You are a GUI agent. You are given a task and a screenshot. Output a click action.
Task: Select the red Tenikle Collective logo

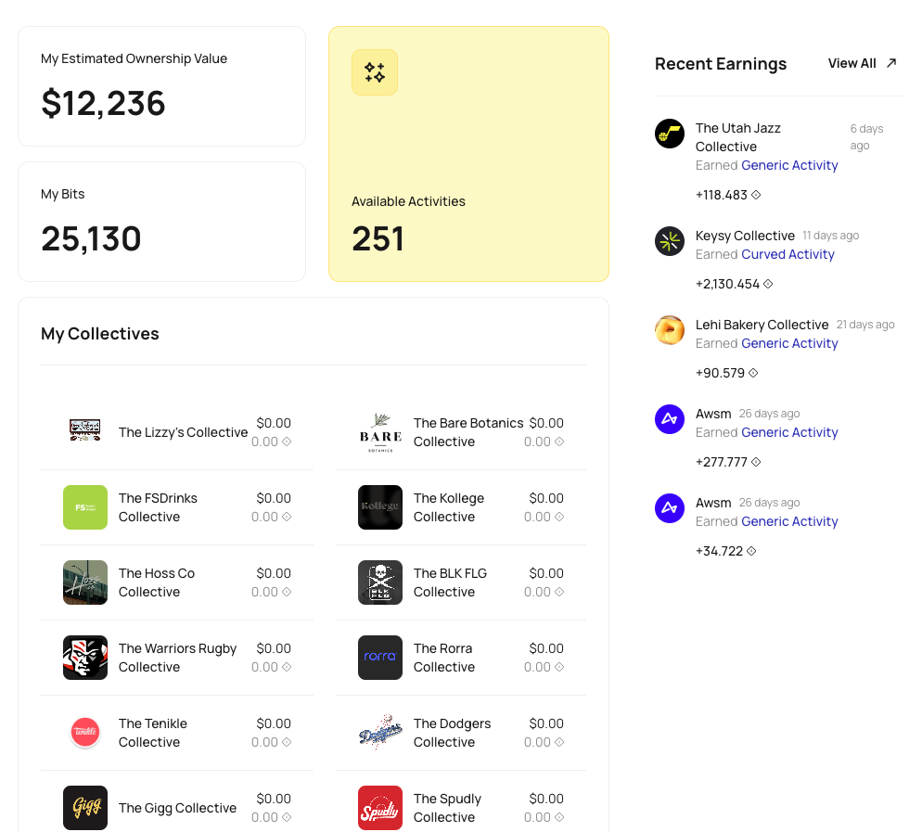[x=85, y=733]
